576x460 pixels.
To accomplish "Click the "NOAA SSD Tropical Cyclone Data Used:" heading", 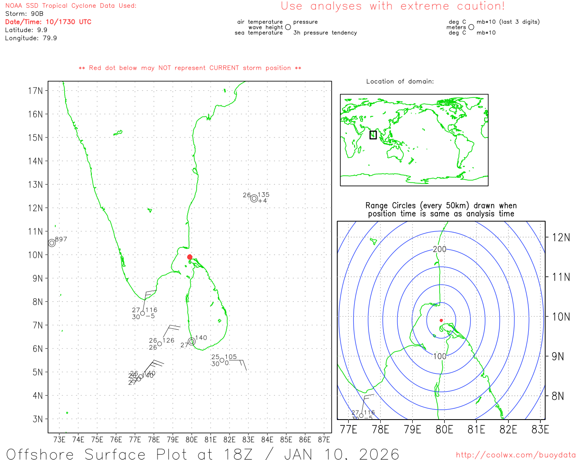I will [x=71, y=6].
